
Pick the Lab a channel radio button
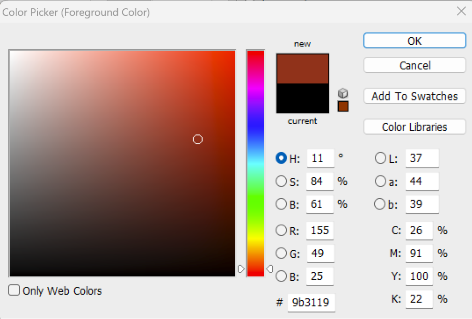click(380, 181)
